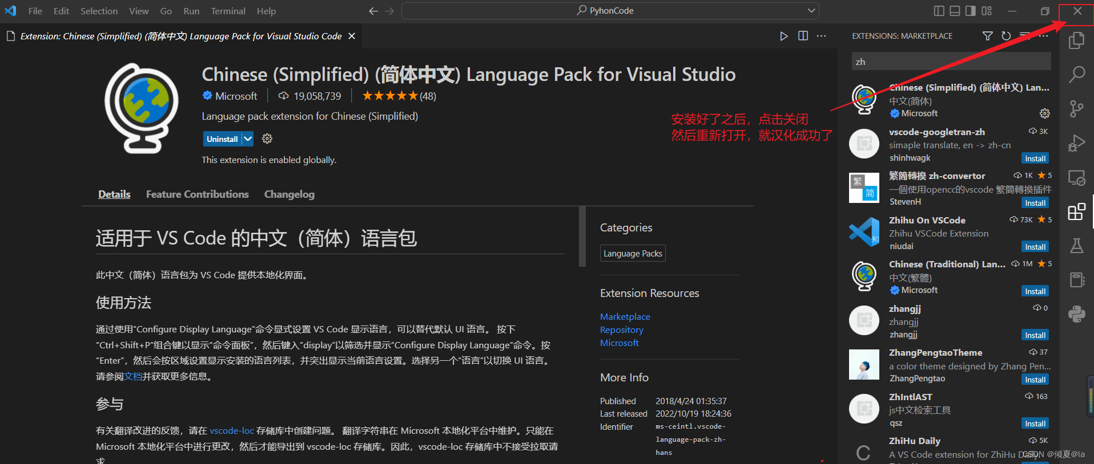The height and width of the screenshot is (464, 1094).
Task: Click the five-star rating on extension page
Action: pyautogui.click(x=390, y=96)
